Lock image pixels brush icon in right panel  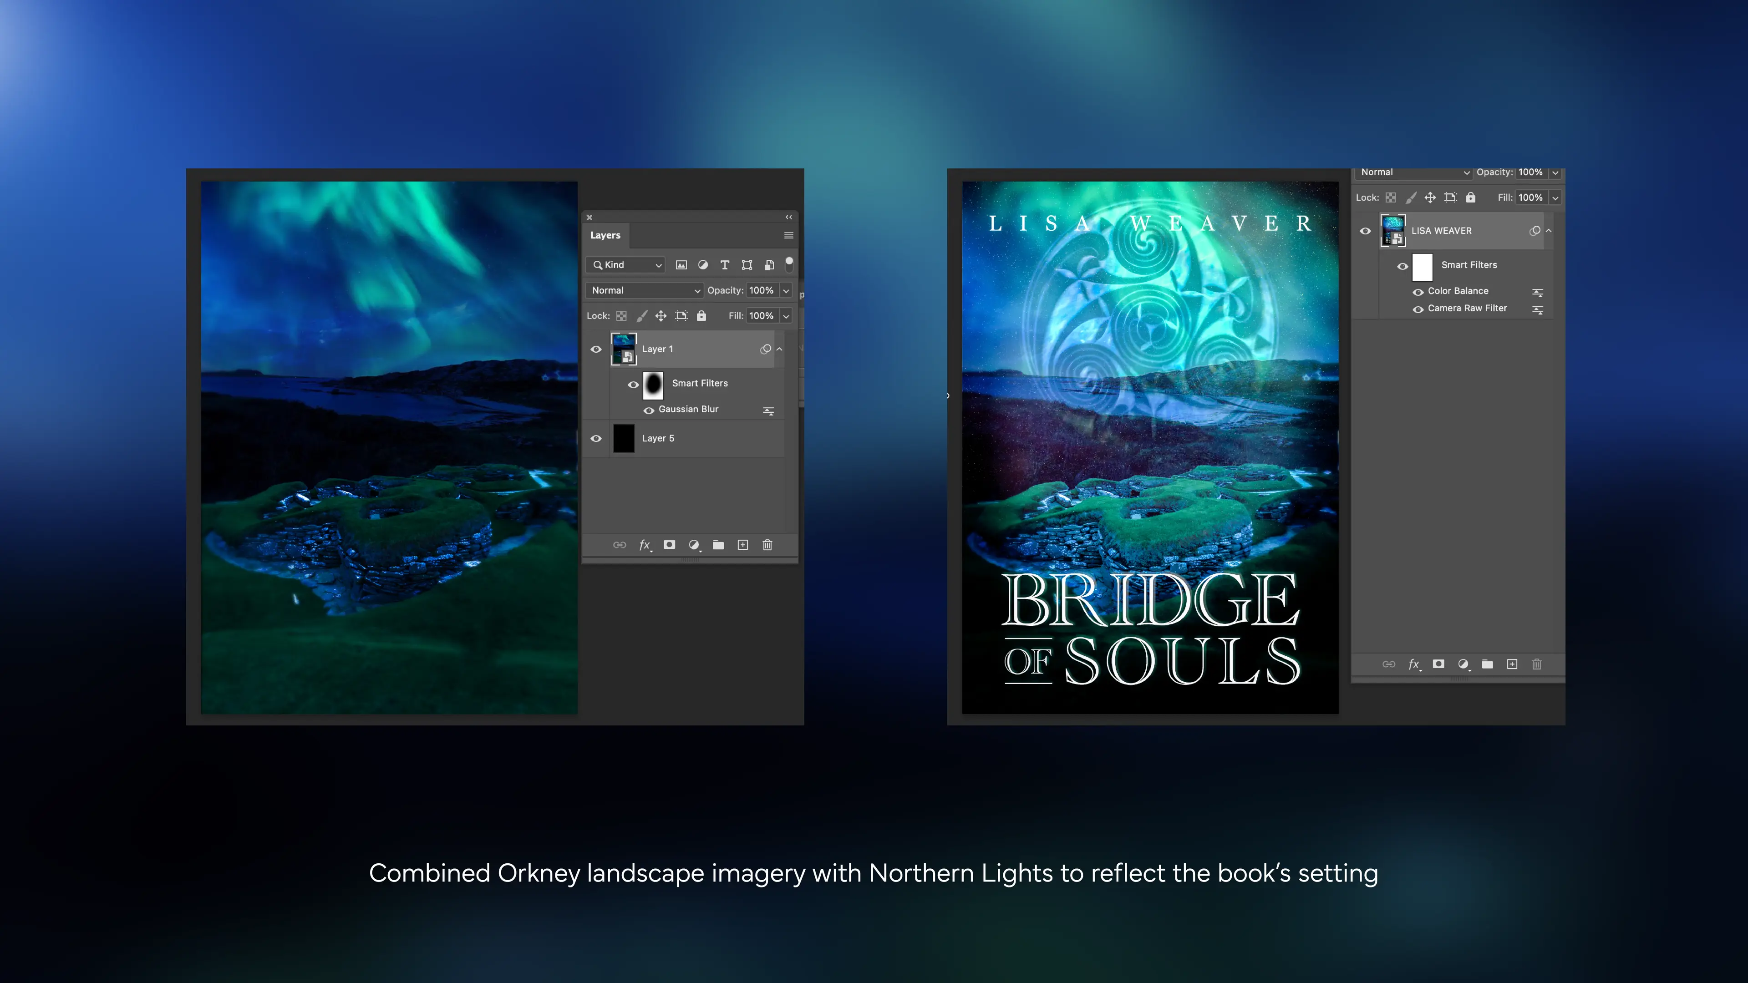pyautogui.click(x=1411, y=198)
